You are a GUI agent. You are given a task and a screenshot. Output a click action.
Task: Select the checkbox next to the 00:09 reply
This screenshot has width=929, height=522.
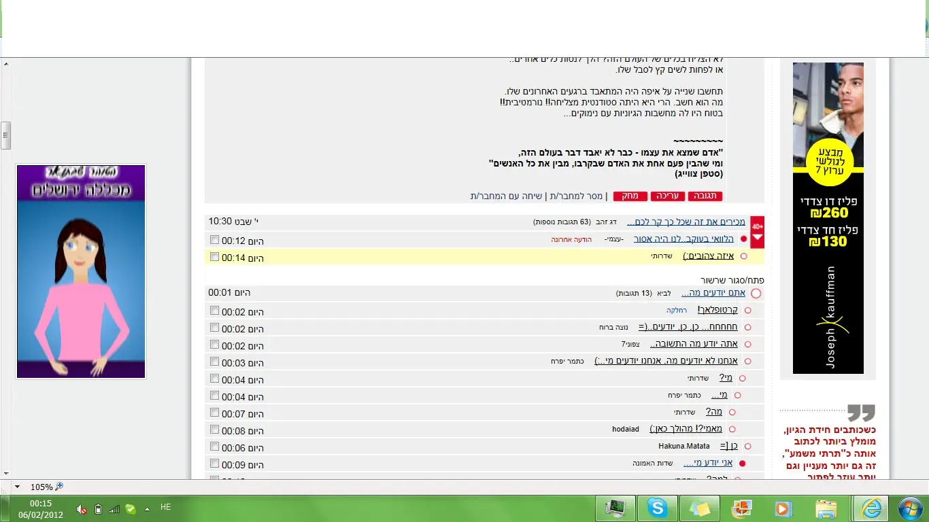(x=215, y=464)
